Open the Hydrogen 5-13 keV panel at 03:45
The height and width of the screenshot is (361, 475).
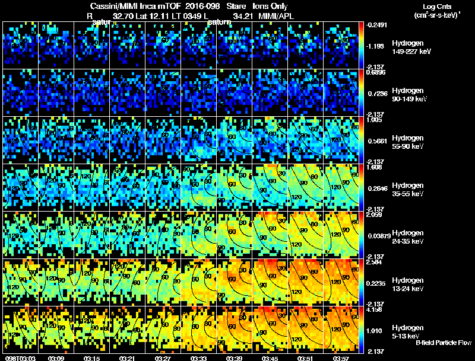[x=270, y=330]
